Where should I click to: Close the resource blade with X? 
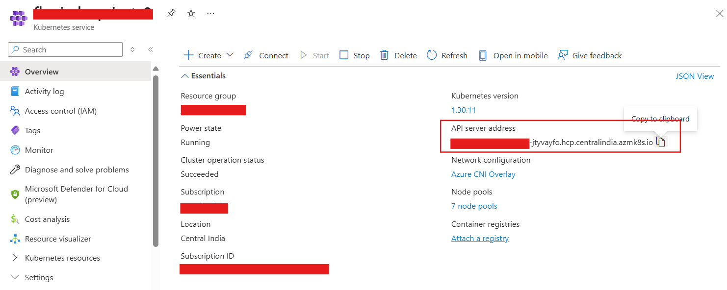pos(720,14)
